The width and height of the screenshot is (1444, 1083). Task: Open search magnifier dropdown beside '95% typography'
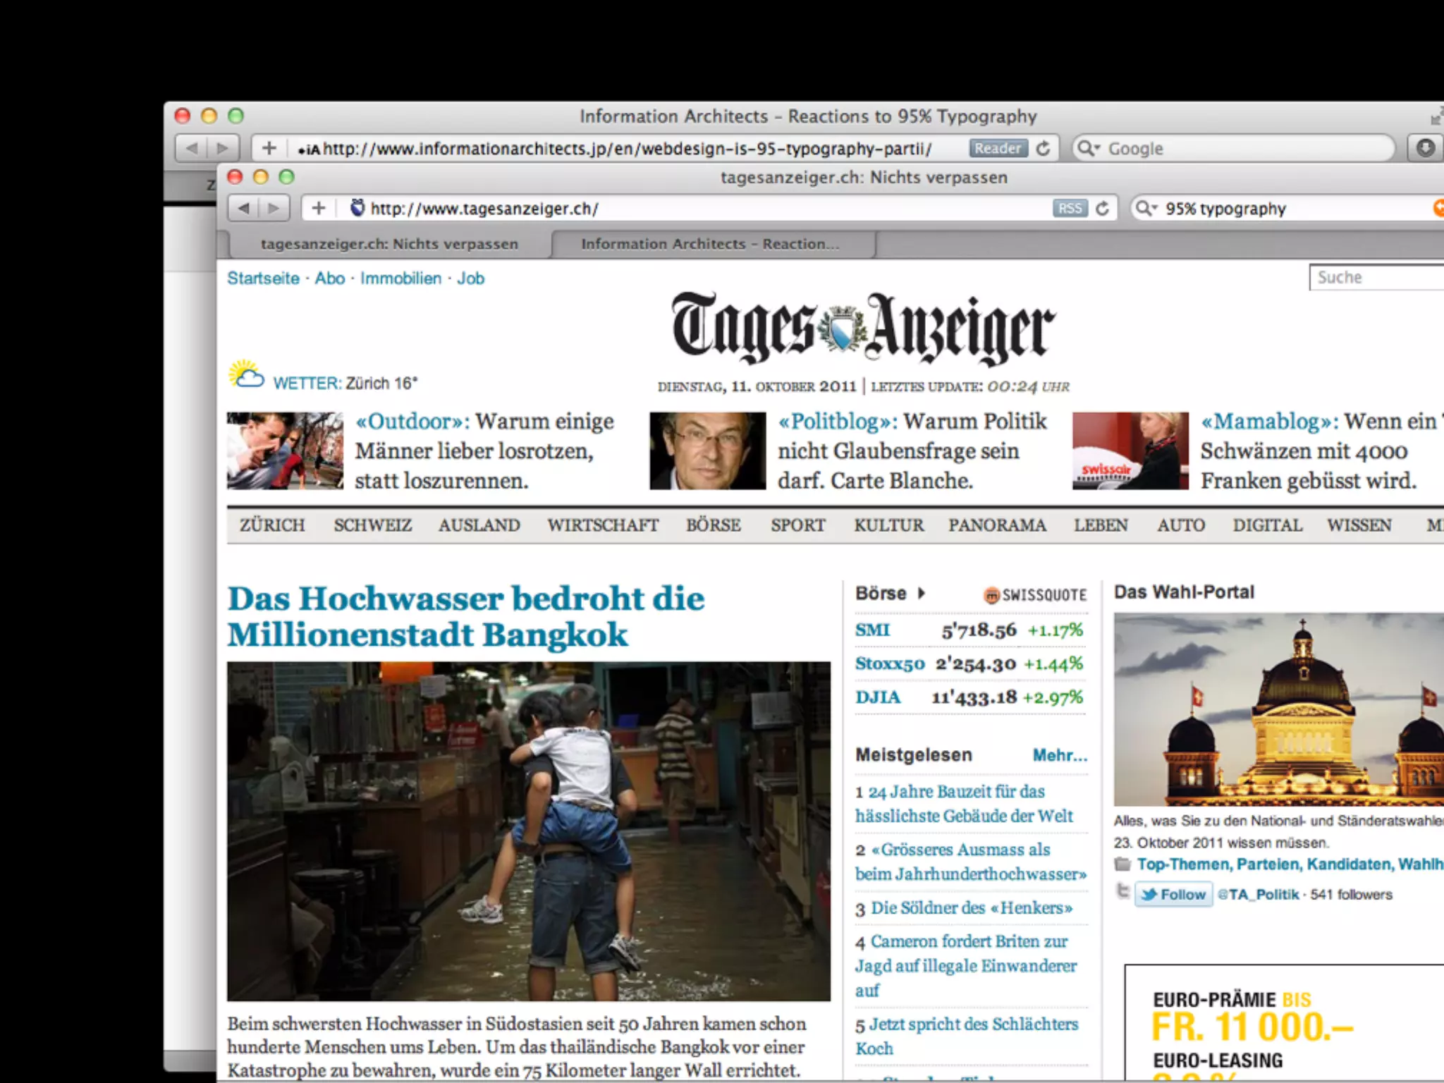tap(1146, 209)
